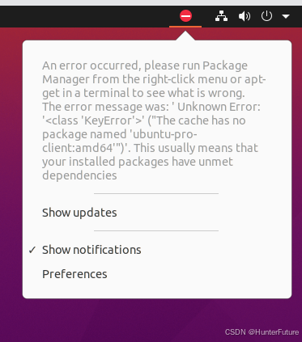Click the separator line below Show updates
The width and height of the screenshot is (302, 342).
click(156, 230)
